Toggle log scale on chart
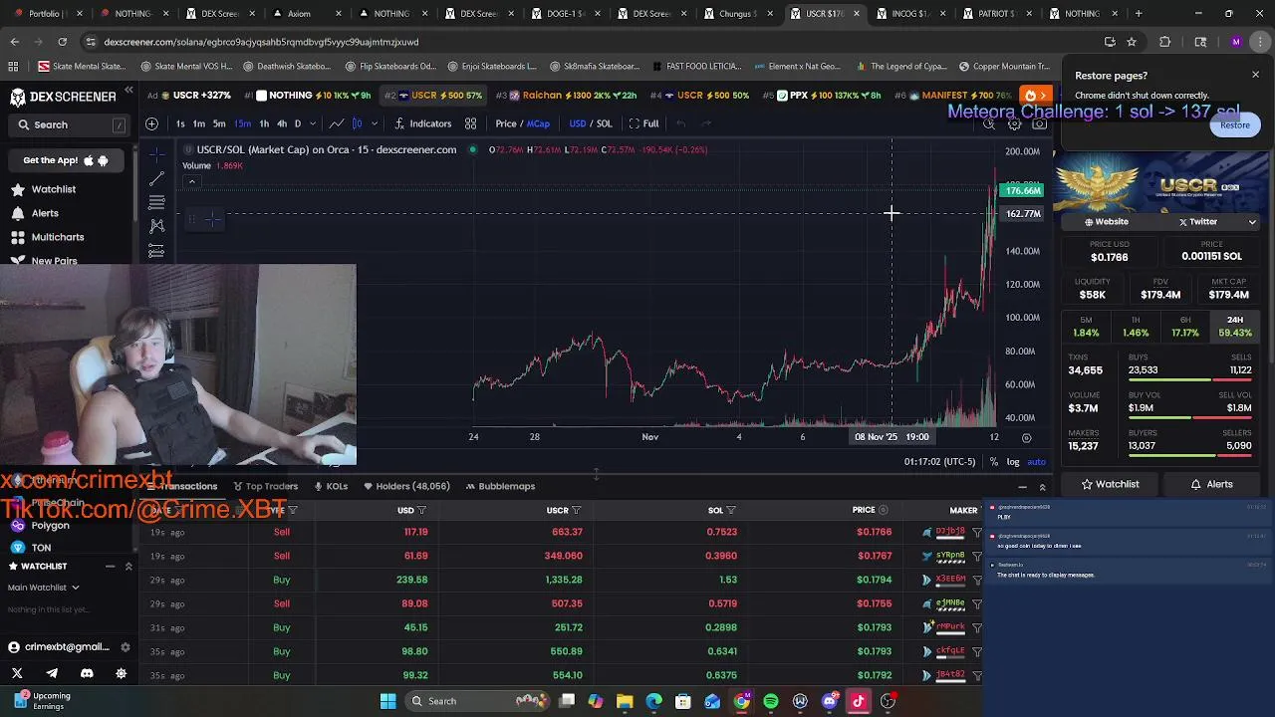This screenshot has height=717, width=1275. pyautogui.click(x=1013, y=462)
